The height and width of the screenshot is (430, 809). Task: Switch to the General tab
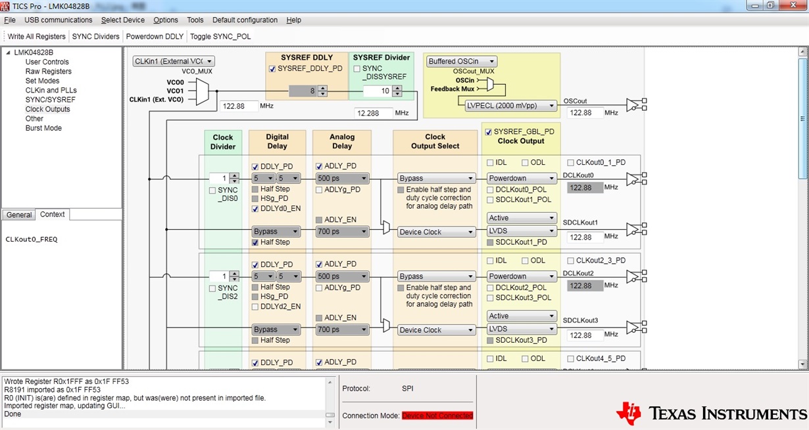point(19,215)
